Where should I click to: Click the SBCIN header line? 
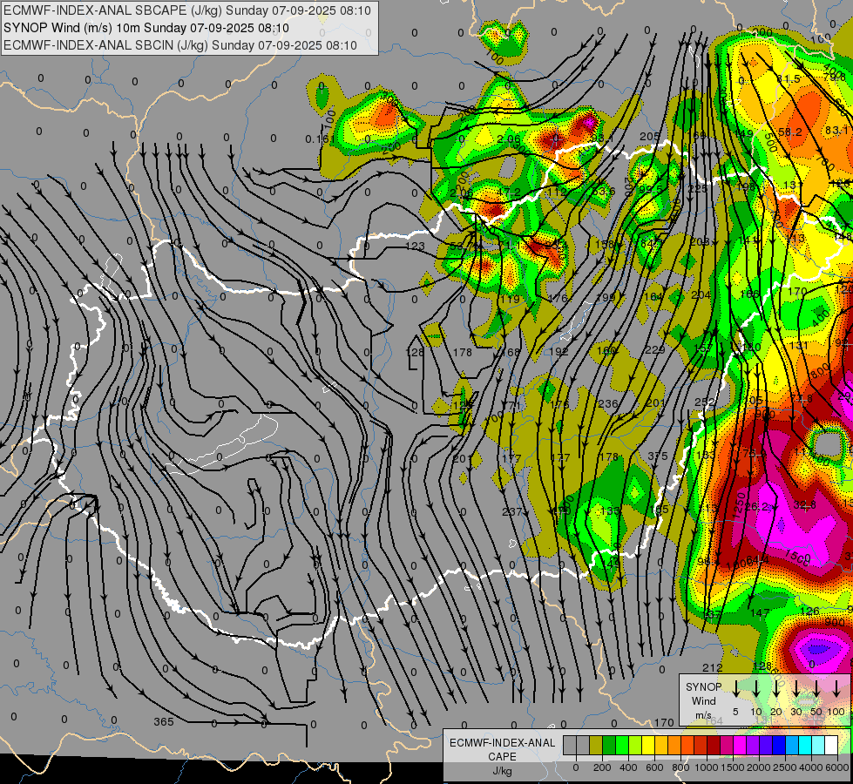[x=180, y=45]
